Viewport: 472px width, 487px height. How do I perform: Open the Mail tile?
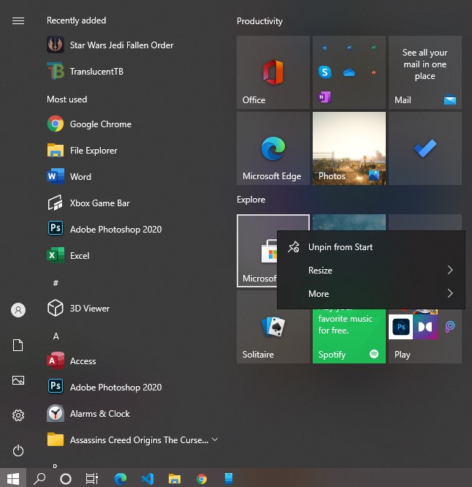coord(425,72)
